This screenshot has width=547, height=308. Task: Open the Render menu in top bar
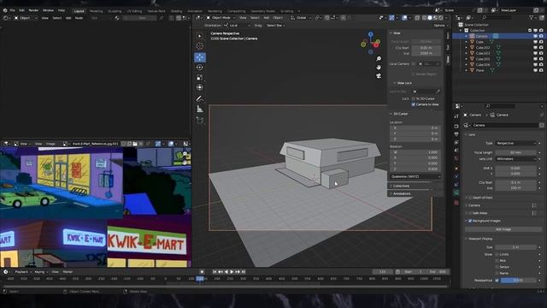tap(33, 10)
